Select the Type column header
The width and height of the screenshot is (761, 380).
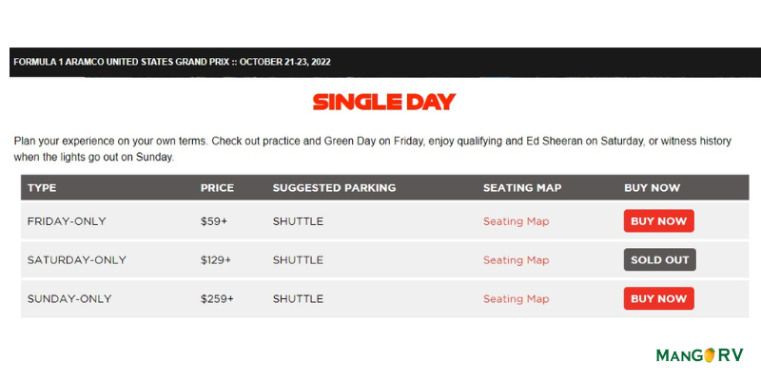42,188
